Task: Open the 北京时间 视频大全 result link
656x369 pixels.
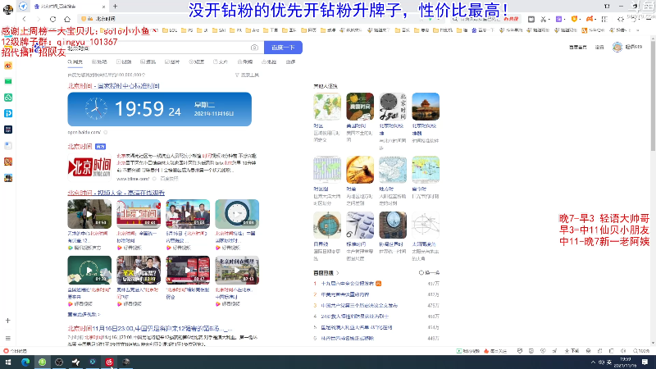Action: coord(116,193)
